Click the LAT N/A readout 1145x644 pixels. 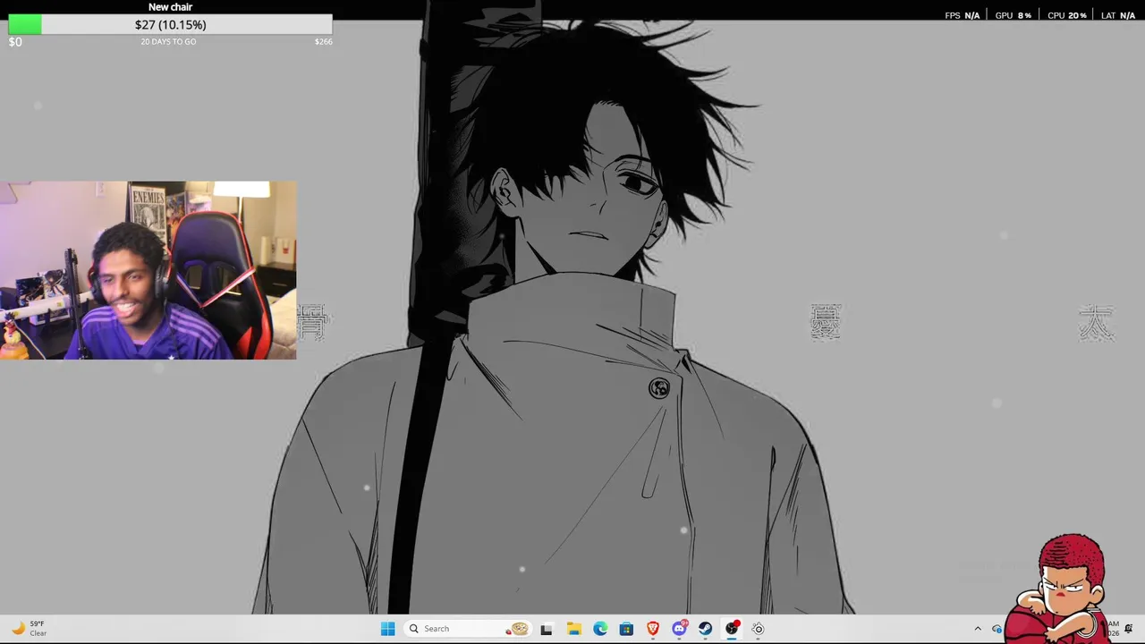coord(1118,15)
